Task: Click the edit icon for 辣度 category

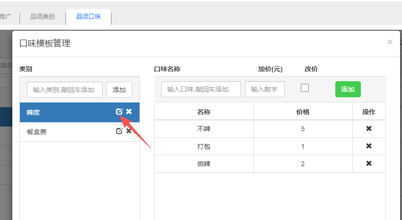Action: point(119,111)
